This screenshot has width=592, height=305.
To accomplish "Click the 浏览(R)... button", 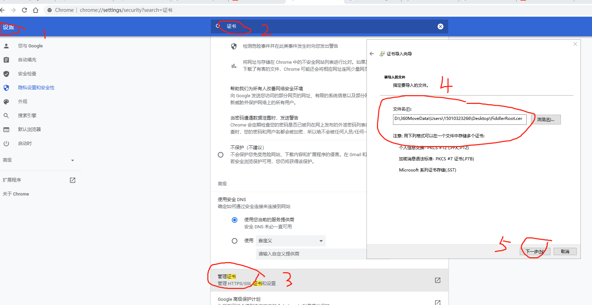I will 546,120.
